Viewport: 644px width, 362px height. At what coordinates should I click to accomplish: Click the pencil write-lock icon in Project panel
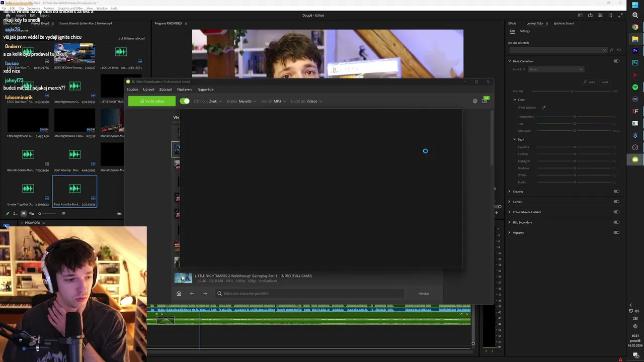pyautogui.click(x=7, y=214)
